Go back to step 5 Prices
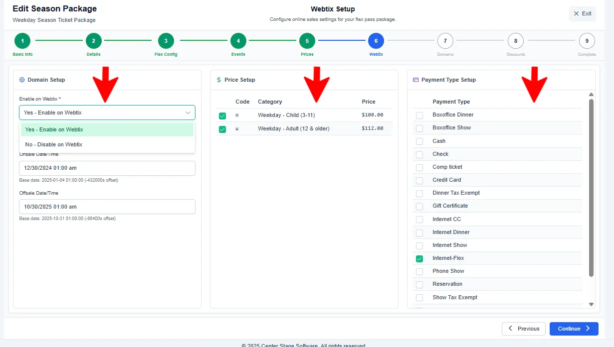The image size is (614, 347). point(307,41)
